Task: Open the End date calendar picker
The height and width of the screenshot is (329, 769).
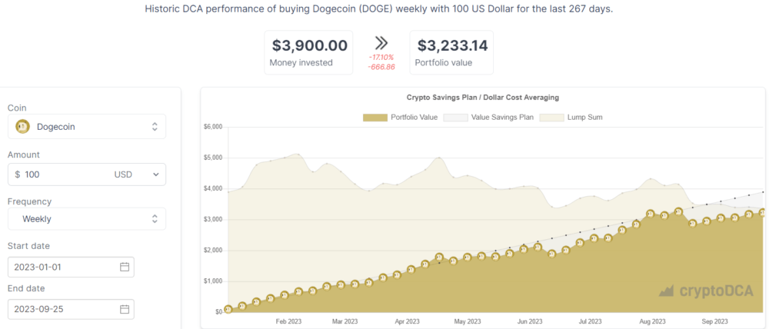Action: point(125,309)
